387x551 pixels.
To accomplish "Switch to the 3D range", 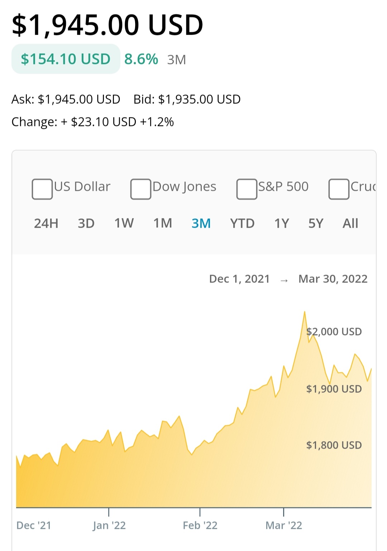I will 86,223.
